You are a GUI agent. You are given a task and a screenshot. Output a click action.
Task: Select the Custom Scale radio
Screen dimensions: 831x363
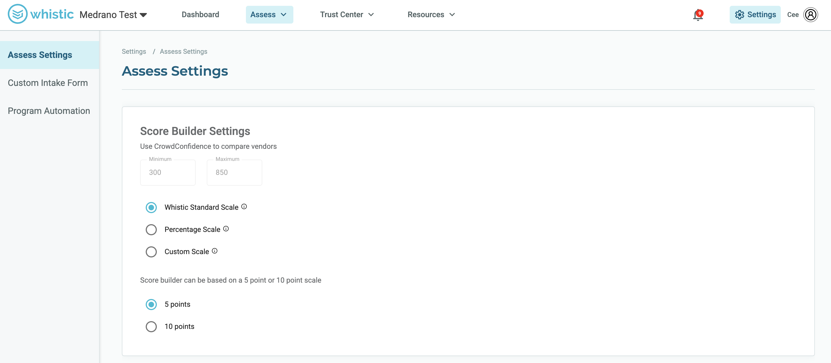point(151,252)
